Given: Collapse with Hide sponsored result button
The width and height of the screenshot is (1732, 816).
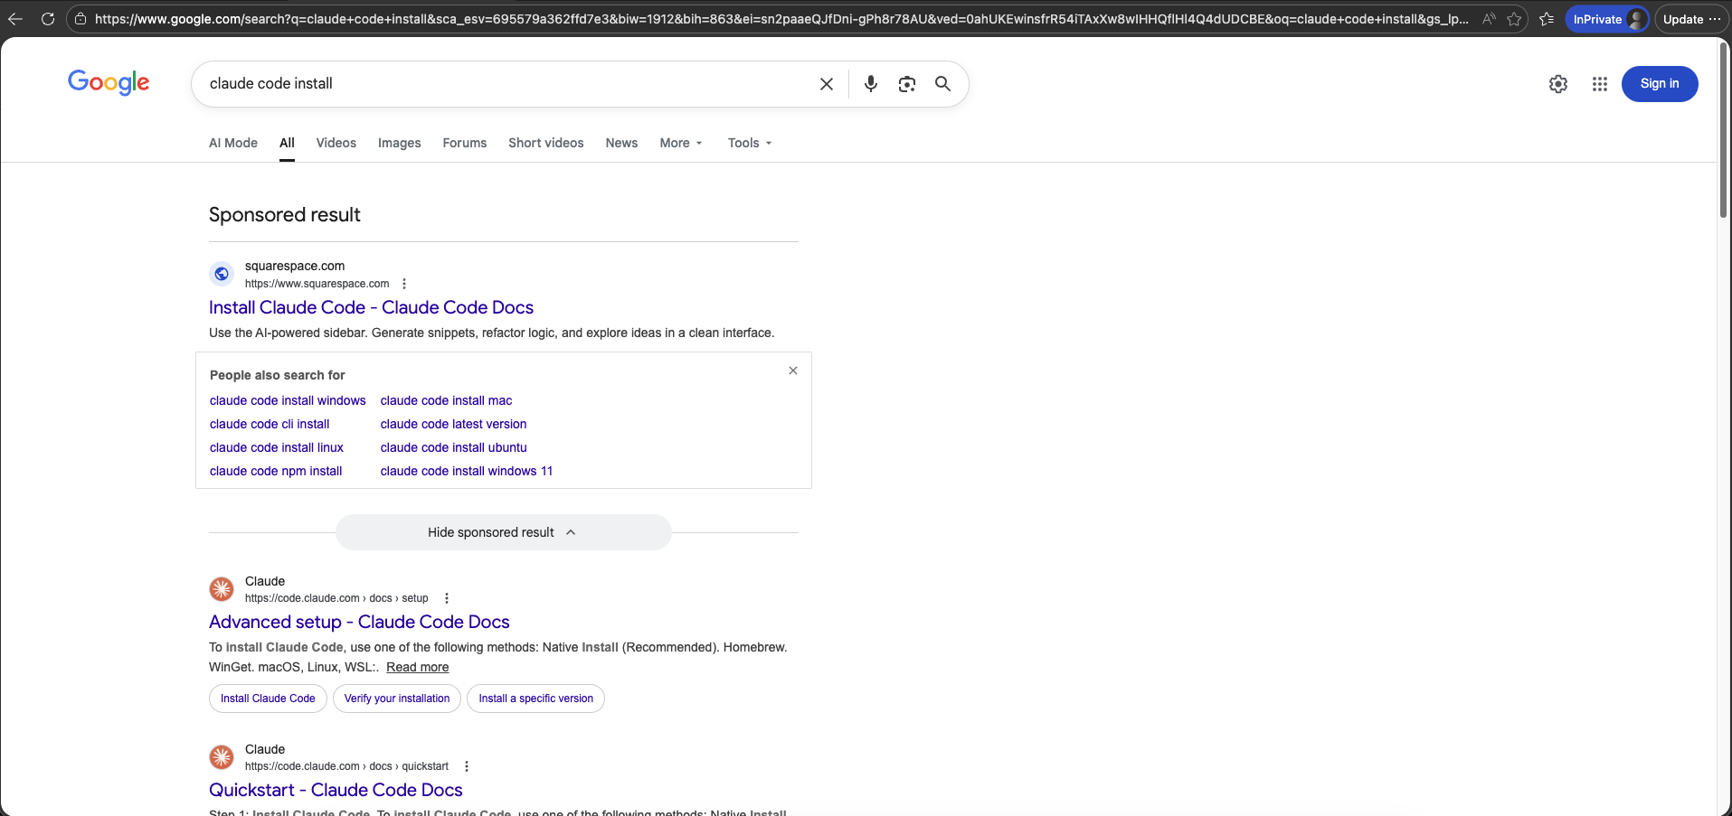Looking at the screenshot, I should [504, 532].
